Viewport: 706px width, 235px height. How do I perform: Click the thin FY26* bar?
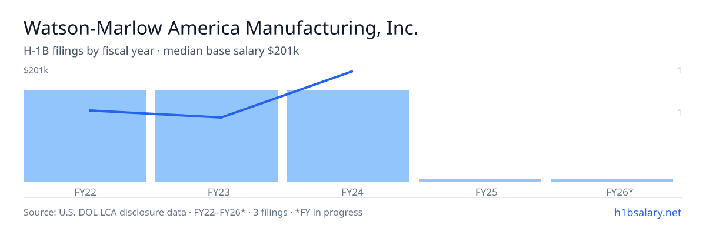(612, 180)
